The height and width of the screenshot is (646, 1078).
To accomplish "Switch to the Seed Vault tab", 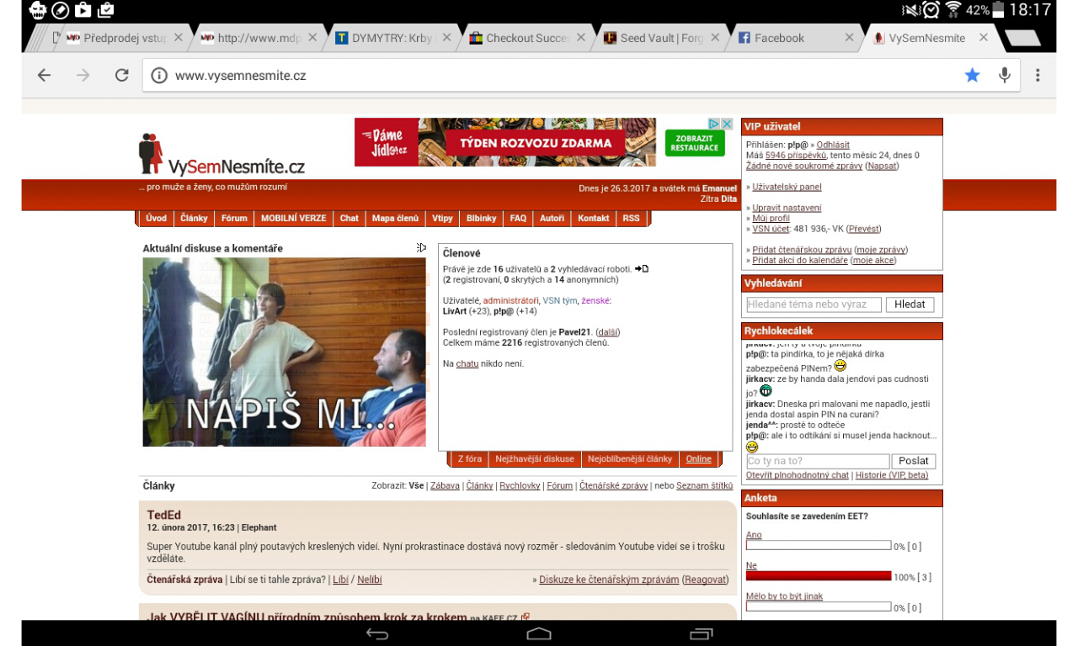I will click(x=661, y=38).
